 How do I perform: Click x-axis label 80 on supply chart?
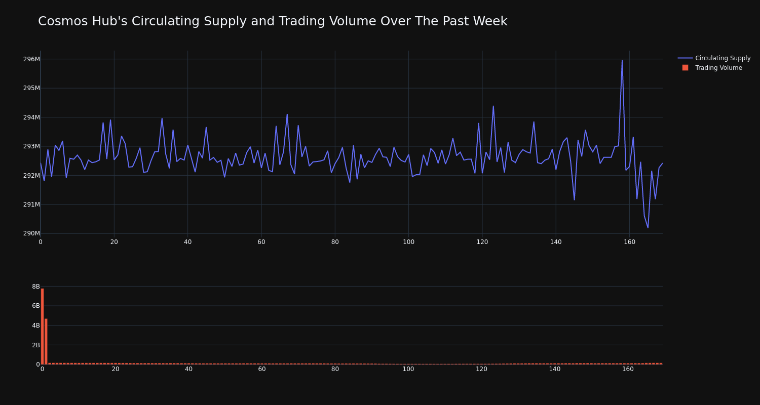(335, 242)
